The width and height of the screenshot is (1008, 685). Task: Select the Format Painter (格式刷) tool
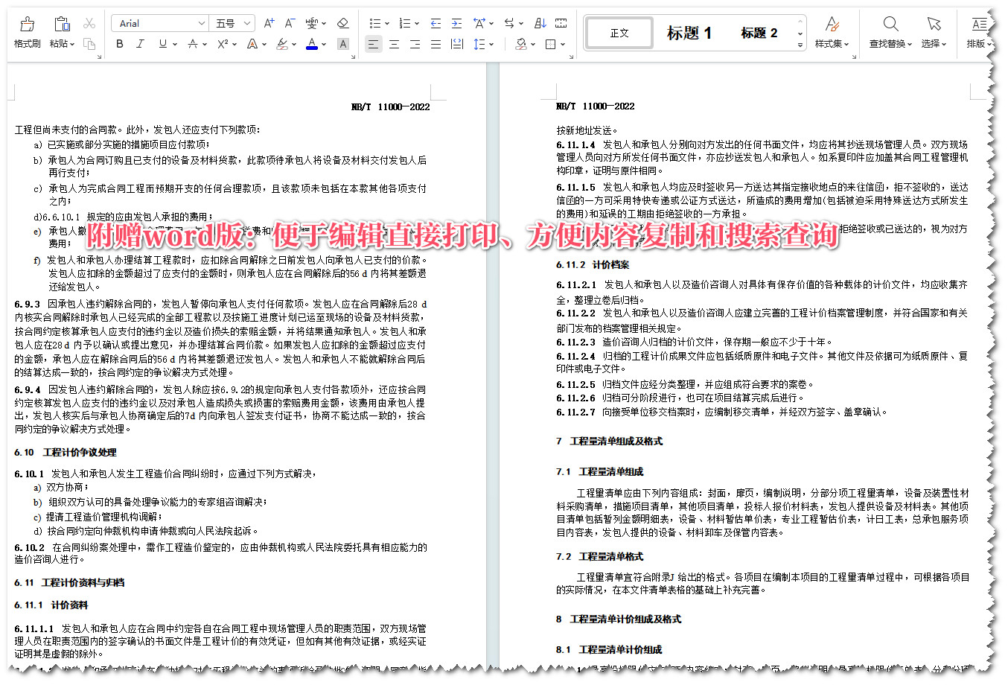(x=26, y=31)
